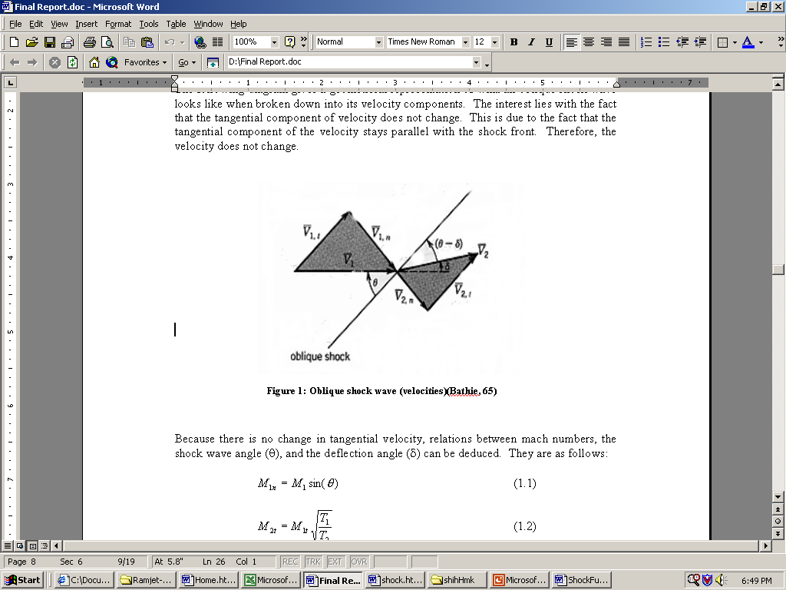Refresh the current page on Web toolbar

click(73, 62)
